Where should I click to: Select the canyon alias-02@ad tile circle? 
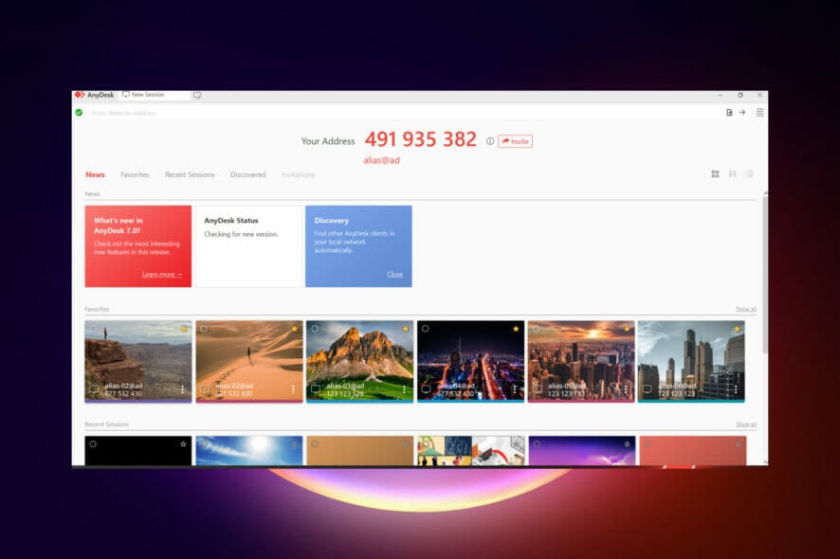point(93,329)
